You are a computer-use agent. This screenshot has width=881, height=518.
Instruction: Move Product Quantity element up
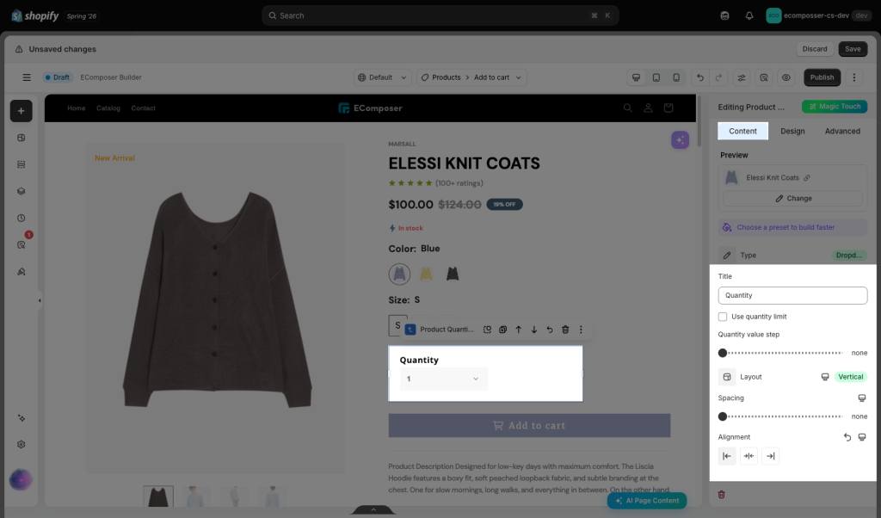pos(519,330)
